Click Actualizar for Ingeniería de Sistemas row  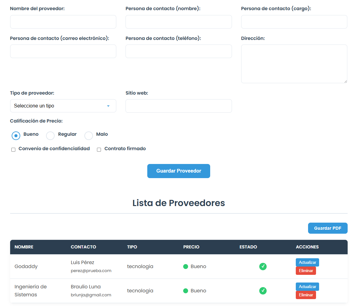(x=307, y=287)
